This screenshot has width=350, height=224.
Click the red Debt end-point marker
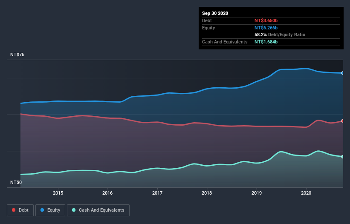(343, 121)
